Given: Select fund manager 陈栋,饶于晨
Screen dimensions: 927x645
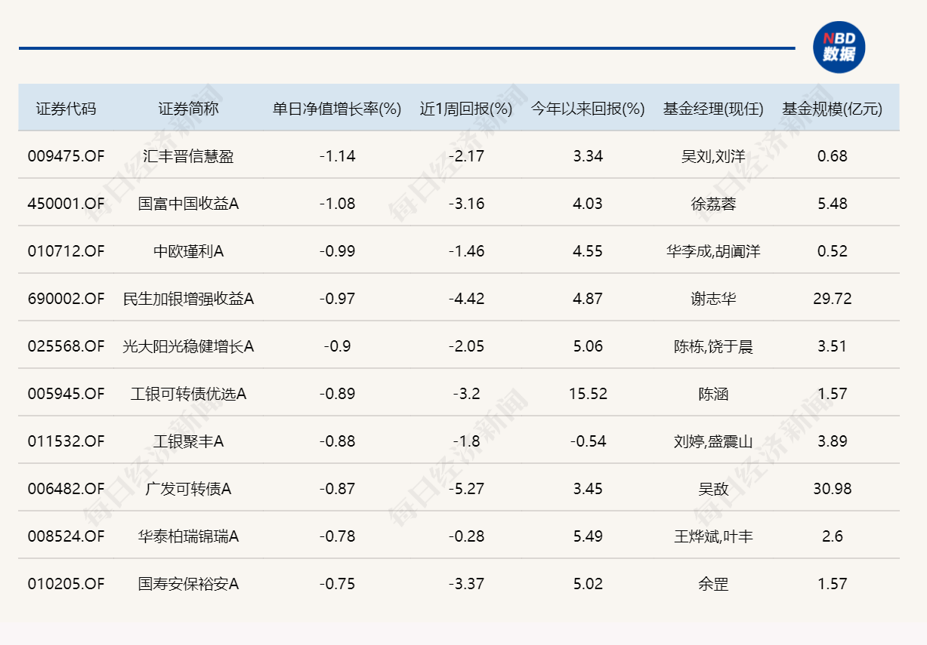Looking at the screenshot, I should [713, 346].
